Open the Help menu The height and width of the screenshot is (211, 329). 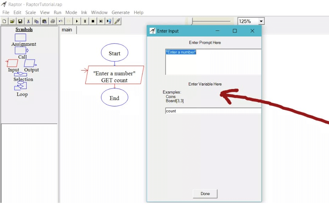coord(139,13)
